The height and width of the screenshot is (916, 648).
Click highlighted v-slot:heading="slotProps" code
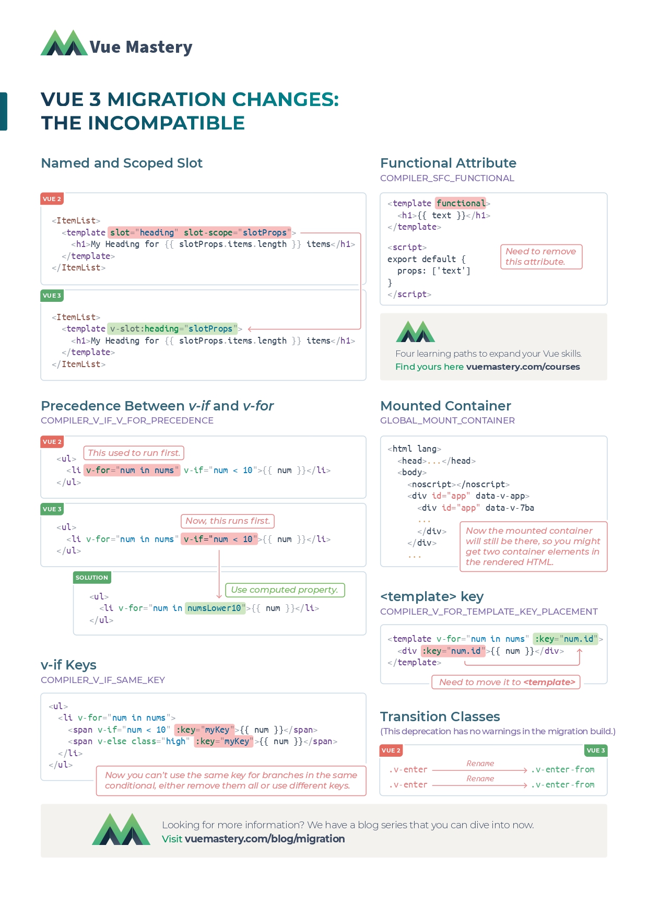pos(172,328)
